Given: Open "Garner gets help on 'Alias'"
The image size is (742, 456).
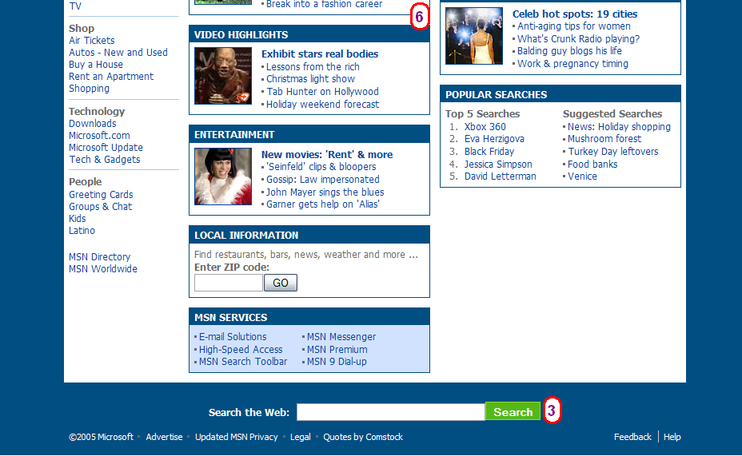Looking at the screenshot, I should click(323, 204).
